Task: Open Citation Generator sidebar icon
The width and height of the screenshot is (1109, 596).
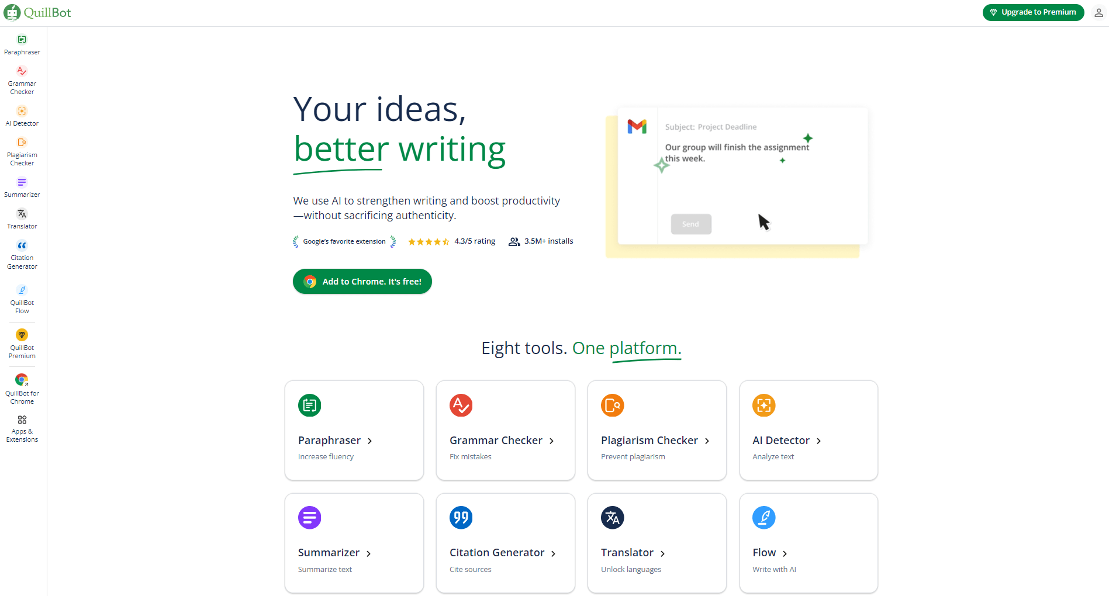Action: [x=22, y=245]
